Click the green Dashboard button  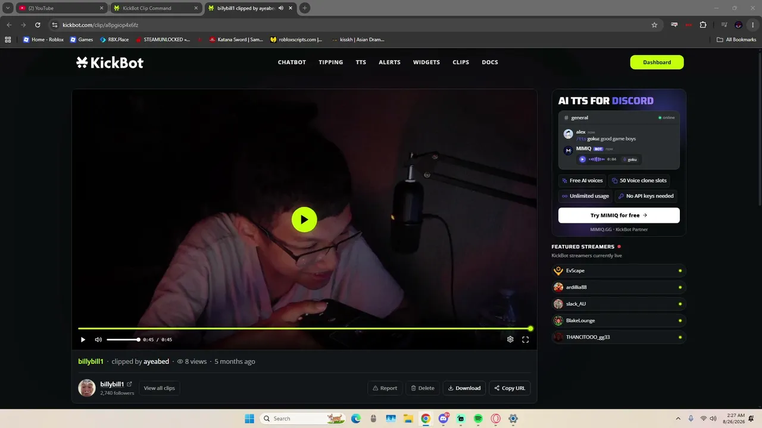(x=657, y=62)
